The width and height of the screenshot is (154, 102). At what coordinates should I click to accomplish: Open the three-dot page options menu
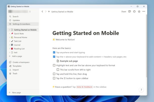[144, 12]
